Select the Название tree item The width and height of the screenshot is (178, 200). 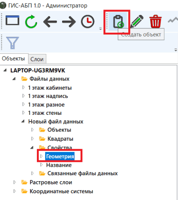[59, 165]
